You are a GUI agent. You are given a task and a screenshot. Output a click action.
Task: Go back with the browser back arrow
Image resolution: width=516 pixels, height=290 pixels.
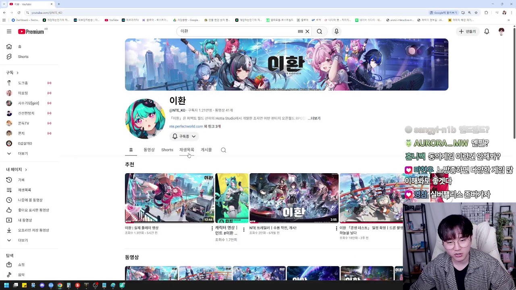[x=4, y=12]
